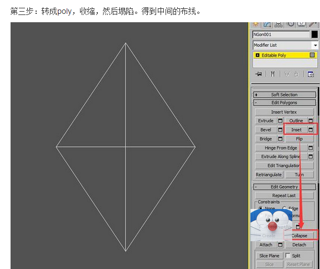Open the Create command panel tab
This screenshot has height=269, width=320.
pyautogui.click(x=256, y=24)
